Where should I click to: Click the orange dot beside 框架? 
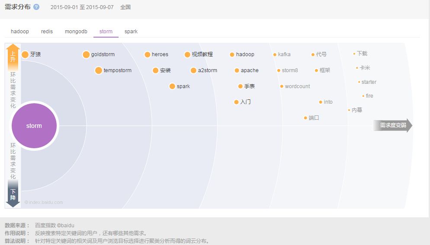coord(317,70)
